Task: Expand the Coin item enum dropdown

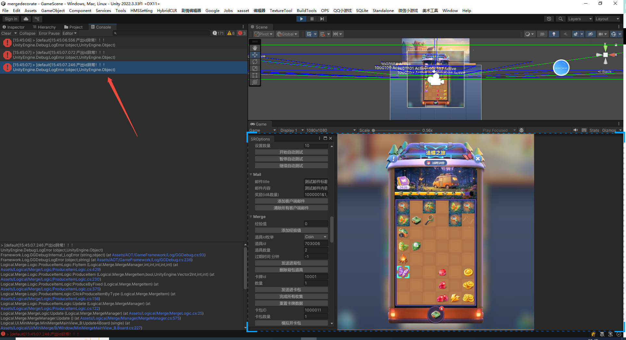Action: 316,237
